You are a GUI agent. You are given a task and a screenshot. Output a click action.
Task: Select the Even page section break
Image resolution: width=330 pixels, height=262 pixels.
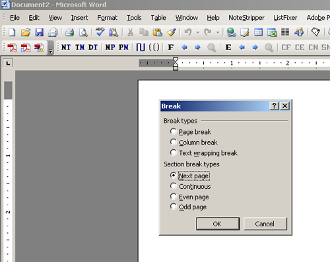(x=174, y=196)
